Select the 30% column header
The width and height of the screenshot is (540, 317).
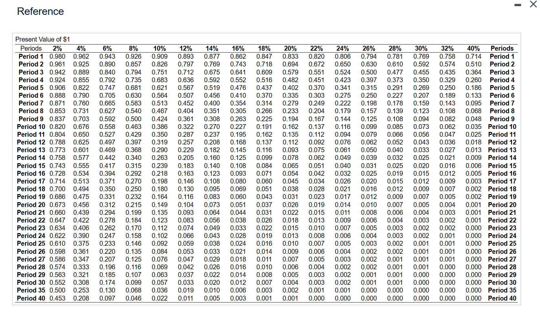(x=421, y=48)
